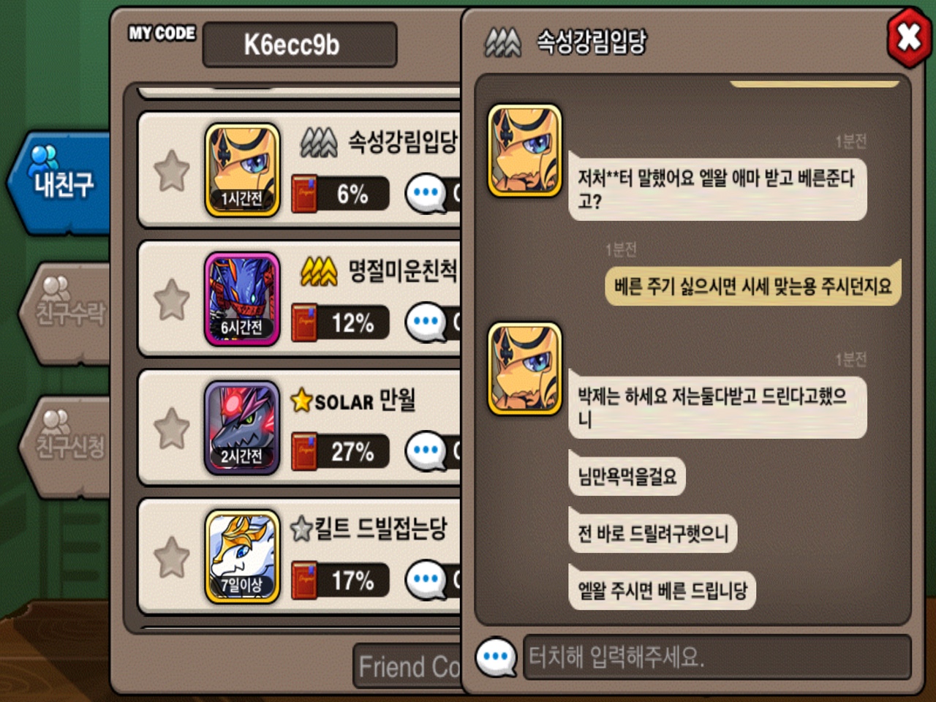
Task: Open chat bubble next to 17% friend
Action: [426, 581]
